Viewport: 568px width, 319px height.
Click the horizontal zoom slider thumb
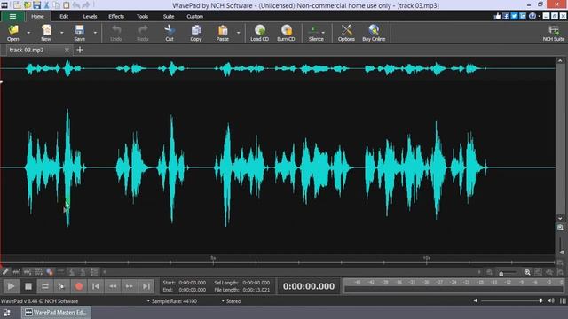(501, 273)
